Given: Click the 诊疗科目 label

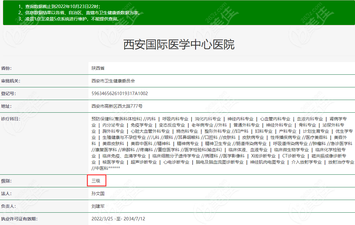Looking at the screenshot, I should [11, 119].
